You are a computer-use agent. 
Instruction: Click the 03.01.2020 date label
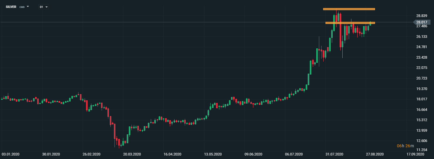[x=10, y=154]
